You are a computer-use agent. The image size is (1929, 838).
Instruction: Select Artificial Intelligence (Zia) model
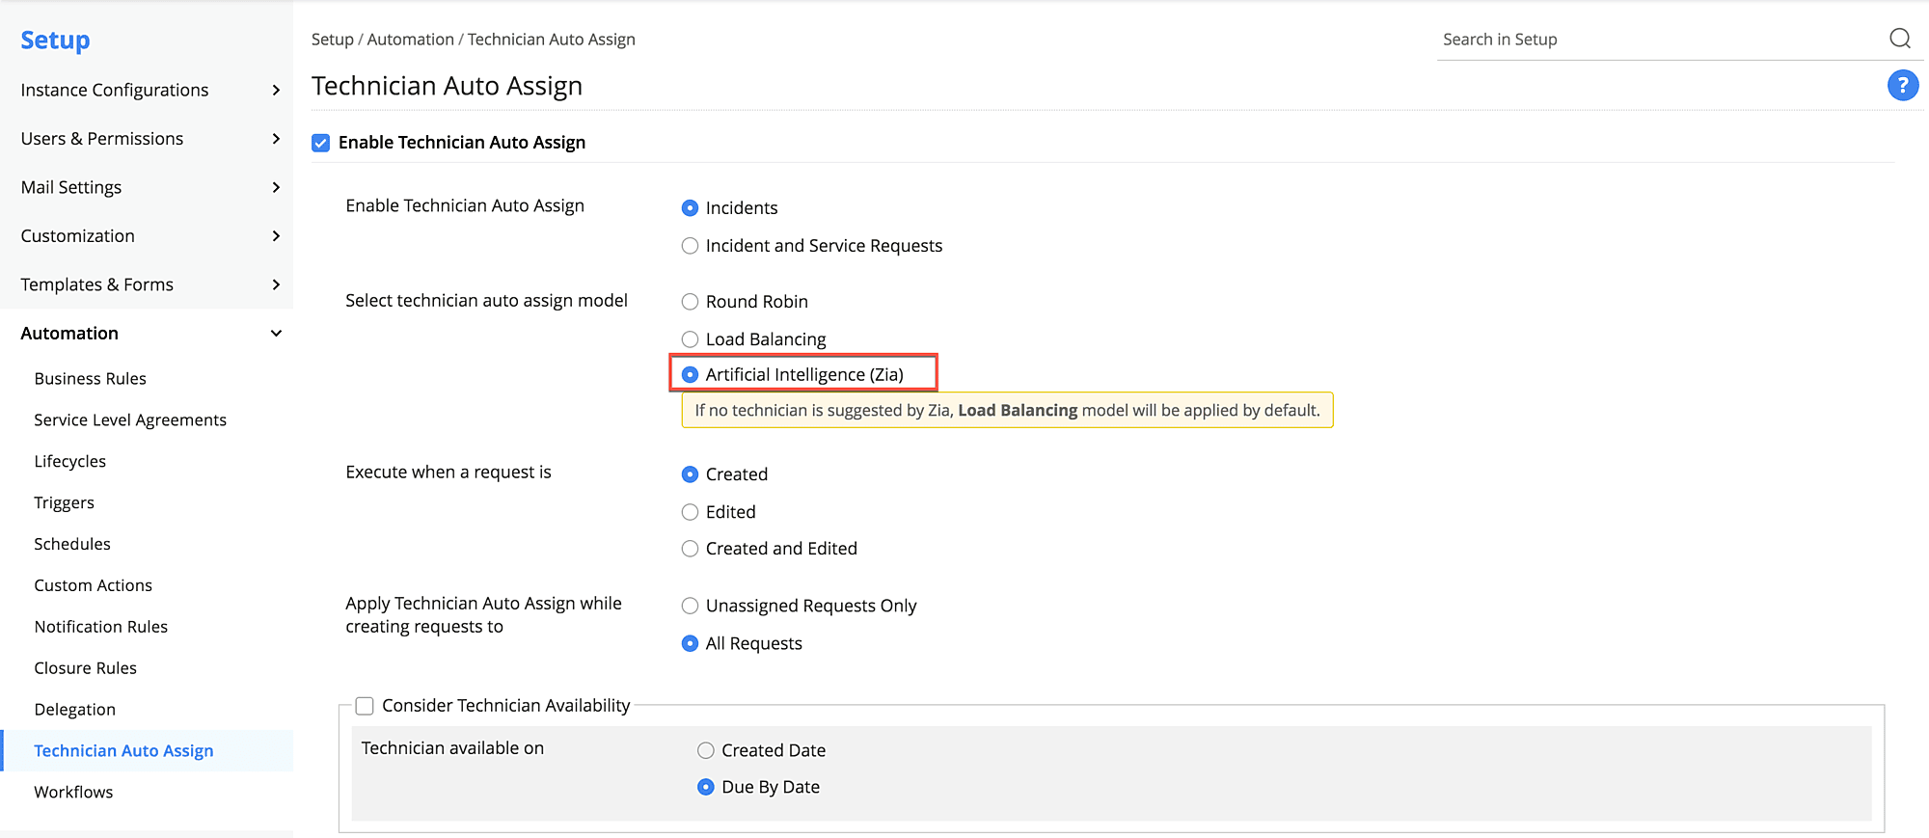click(690, 374)
